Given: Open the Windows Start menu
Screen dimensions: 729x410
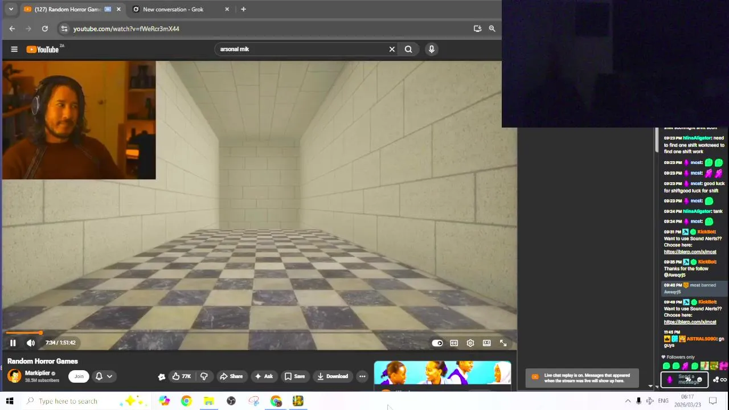Looking at the screenshot, I should pyautogui.click(x=9, y=401).
